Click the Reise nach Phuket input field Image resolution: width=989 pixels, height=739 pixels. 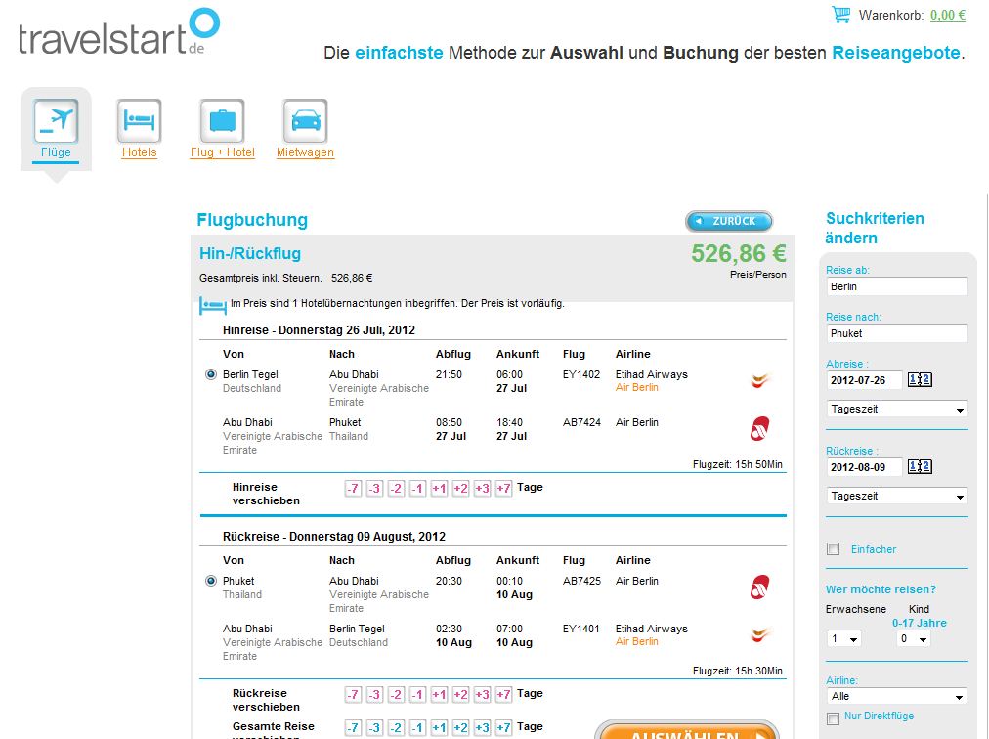(x=897, y=333)
